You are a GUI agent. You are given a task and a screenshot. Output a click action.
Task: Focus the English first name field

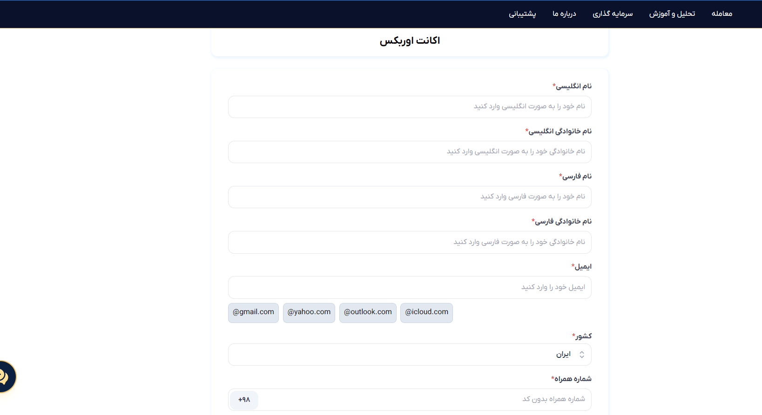(x=410, y=107)
